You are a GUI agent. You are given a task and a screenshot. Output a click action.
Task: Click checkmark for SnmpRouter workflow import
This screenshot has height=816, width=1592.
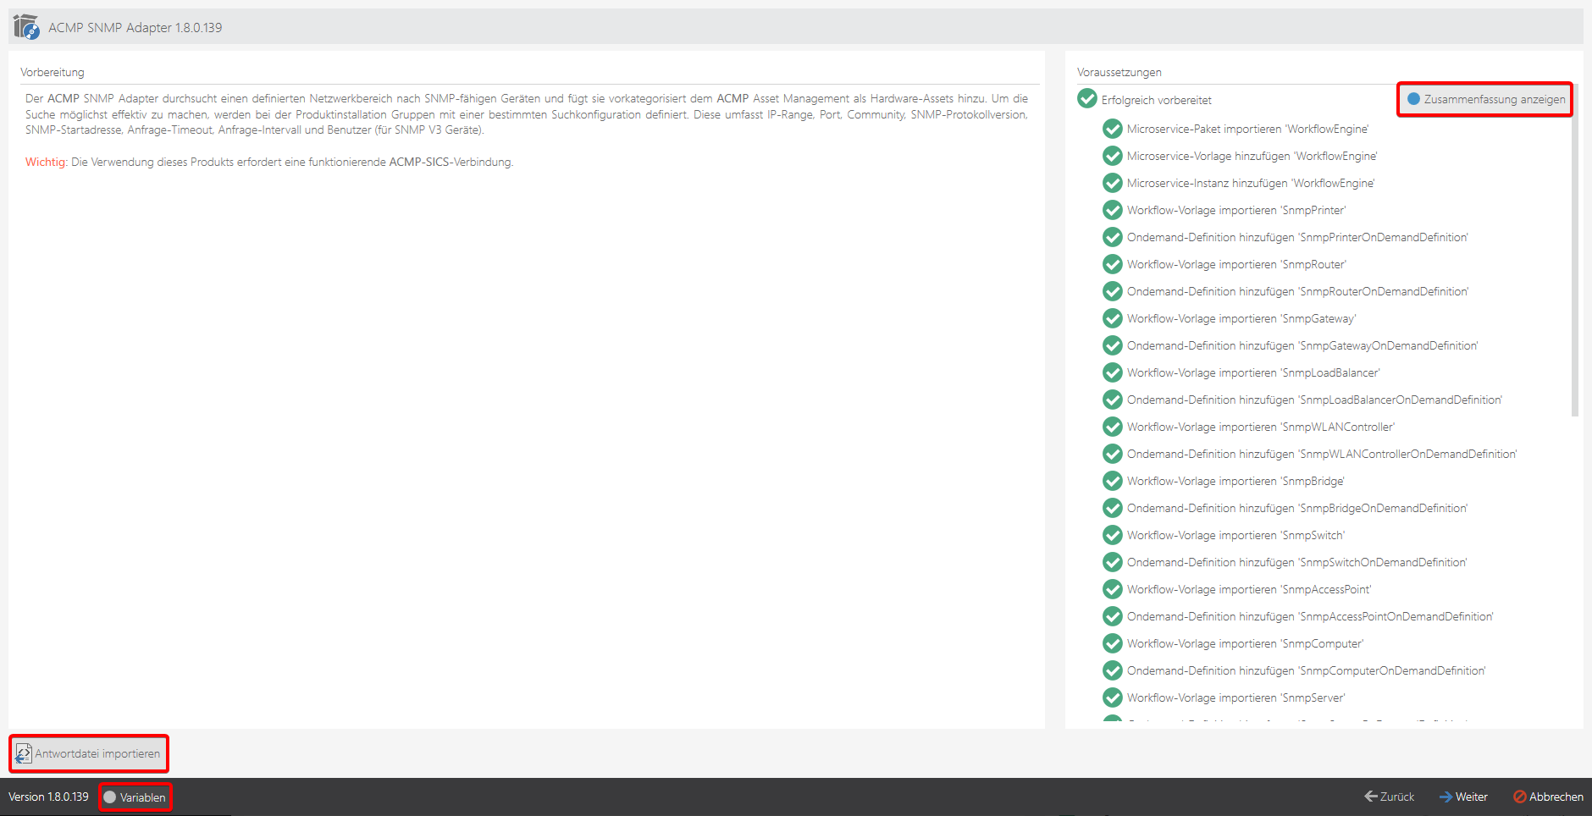click(x=1112, y=264)
